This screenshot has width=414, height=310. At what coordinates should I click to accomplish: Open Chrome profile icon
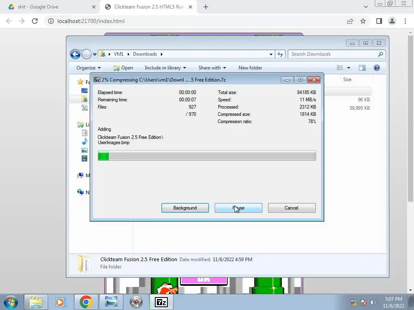tap(392, 21)
